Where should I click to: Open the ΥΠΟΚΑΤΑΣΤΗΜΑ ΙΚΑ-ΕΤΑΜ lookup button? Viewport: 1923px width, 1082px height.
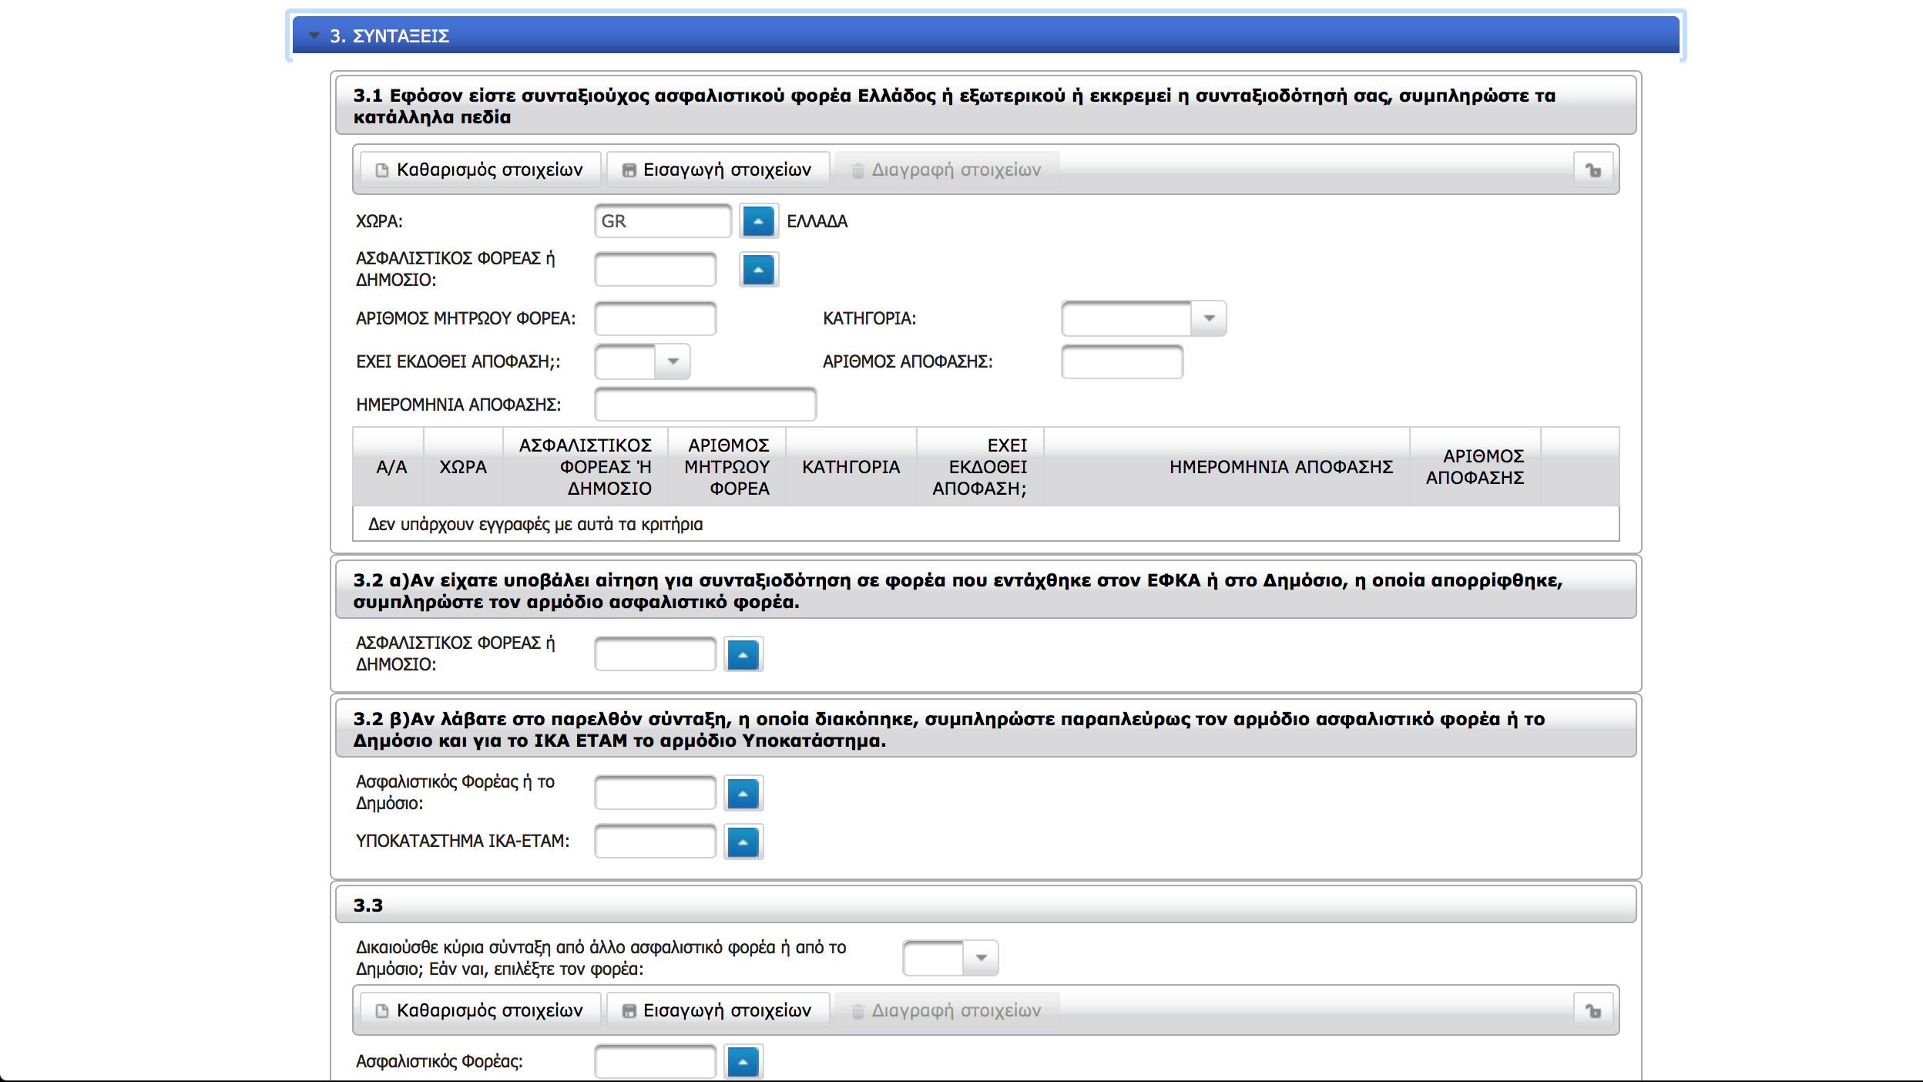[743, 842]
